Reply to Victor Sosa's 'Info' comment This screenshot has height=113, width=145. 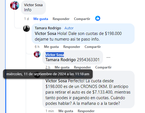click(61, 19)
